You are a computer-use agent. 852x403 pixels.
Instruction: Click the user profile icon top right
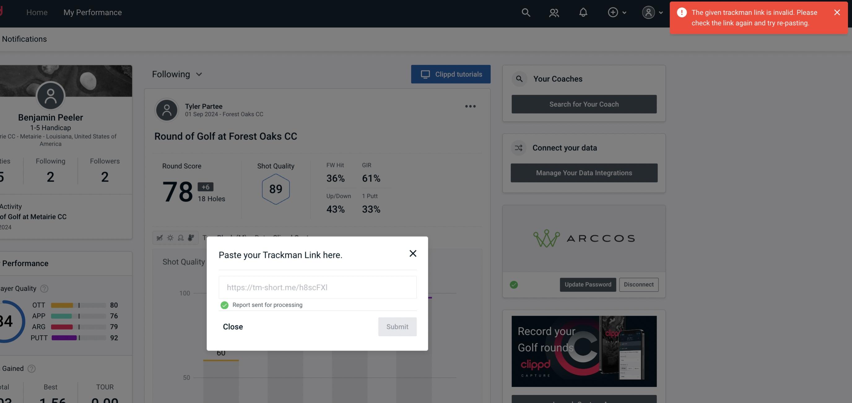coord(648,12)
